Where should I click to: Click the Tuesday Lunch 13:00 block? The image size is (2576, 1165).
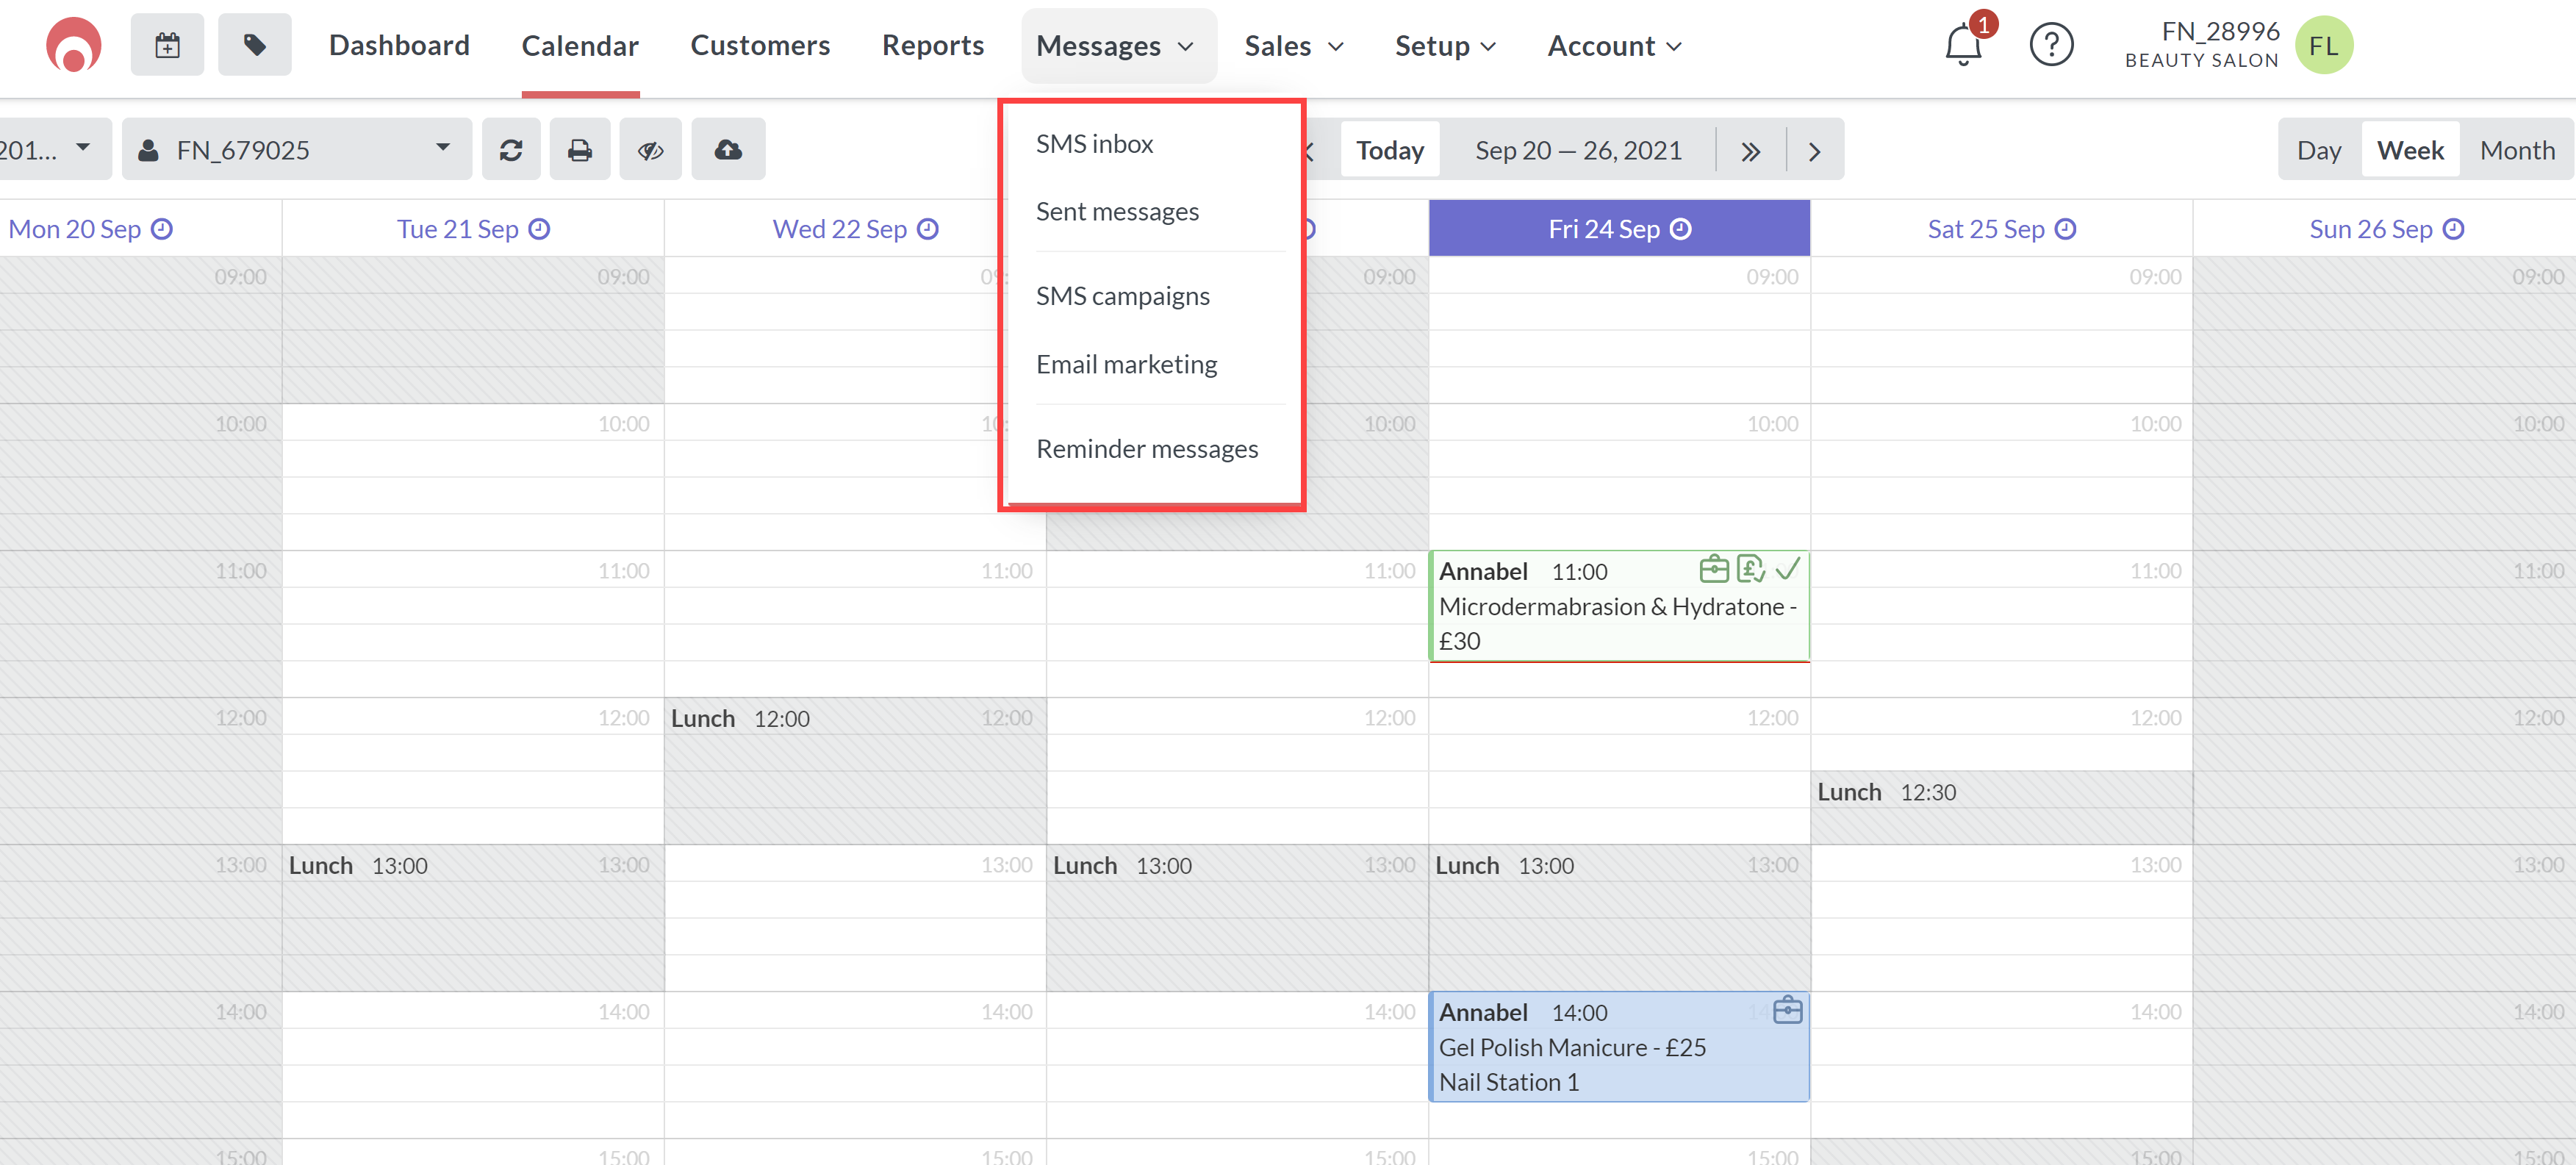[473, 918]
